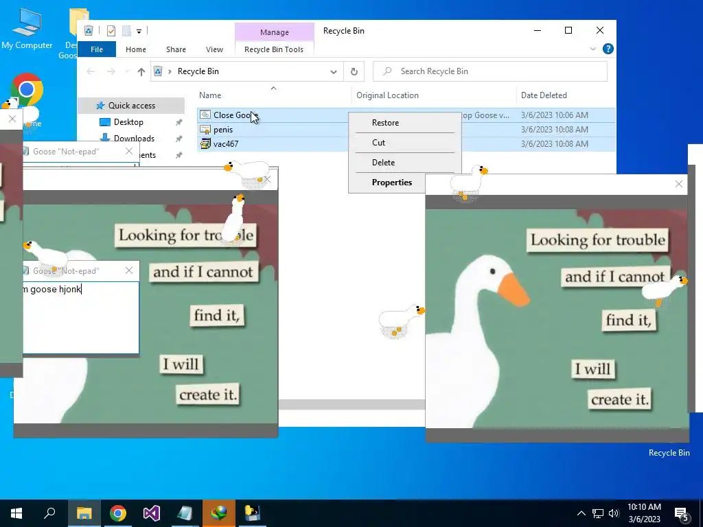Click Recycle Bin icon in title bar
The height and width of the screenshot is (527, 703).
click(x=89, y=30)
